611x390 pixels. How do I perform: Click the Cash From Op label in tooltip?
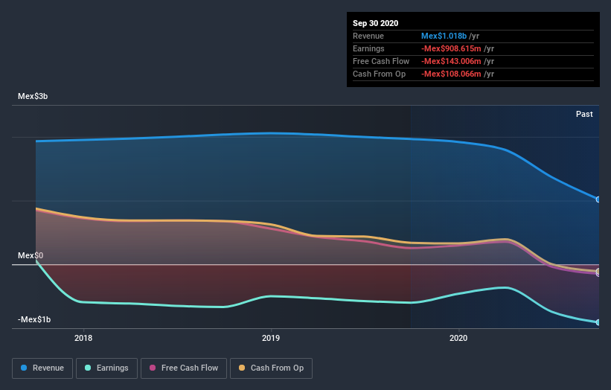(x=379, y=74)
